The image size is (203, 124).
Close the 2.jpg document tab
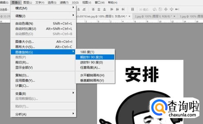pos(175,16)
